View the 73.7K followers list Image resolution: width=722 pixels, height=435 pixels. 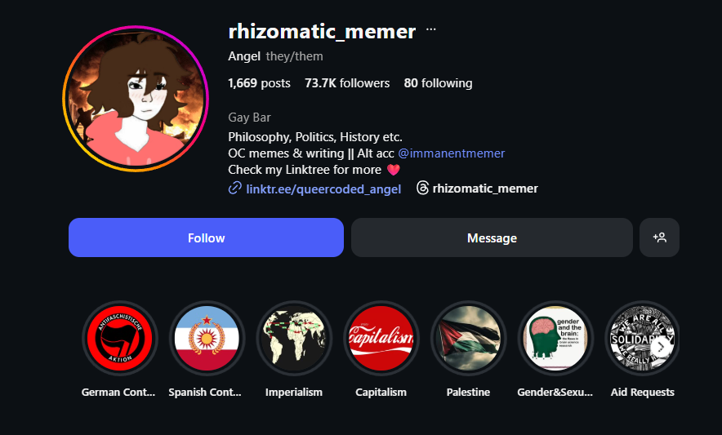coord(347,83)
